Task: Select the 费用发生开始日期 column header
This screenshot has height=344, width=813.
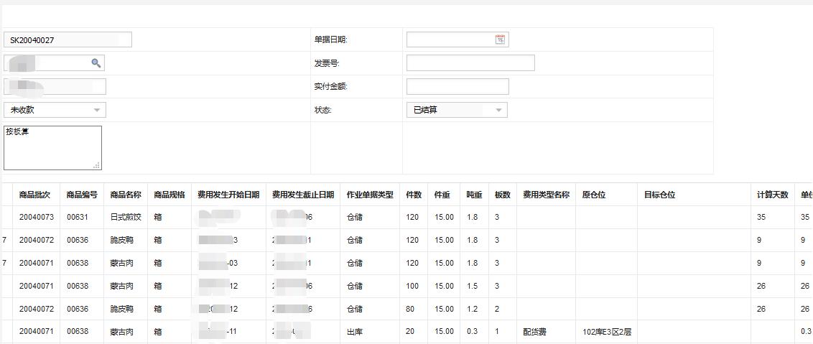Action: 228,195
